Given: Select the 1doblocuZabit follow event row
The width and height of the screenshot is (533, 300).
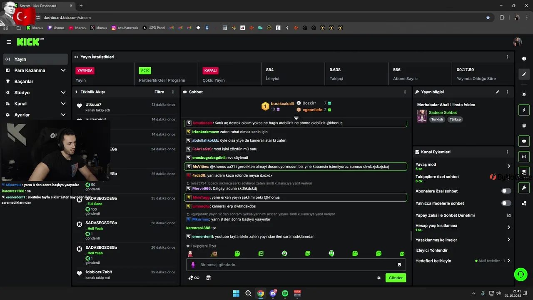Looking at the screenshot, I should pos(126,275).
